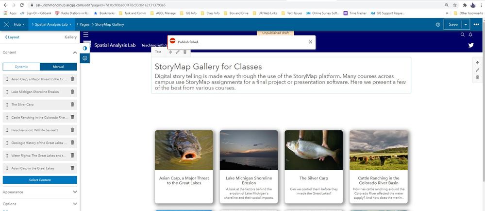Screen dimensions: 485x211
Task: Open the site hamburger menu
Action: (85, 35)
